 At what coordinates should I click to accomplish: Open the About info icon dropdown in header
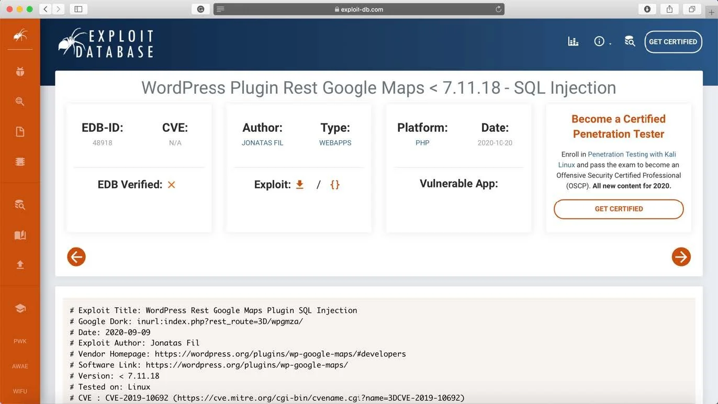(x=602, y=41)
